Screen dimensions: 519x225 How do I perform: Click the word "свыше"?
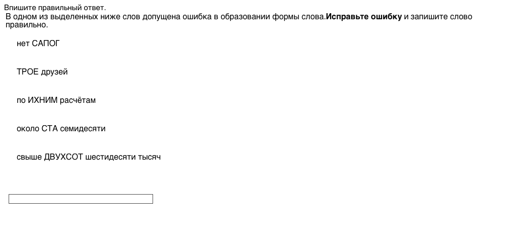coord(29,157)
